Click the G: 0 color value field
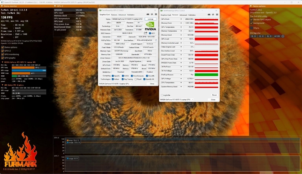The width and height of the screenshot is (302, 174). tap(261, 36)
